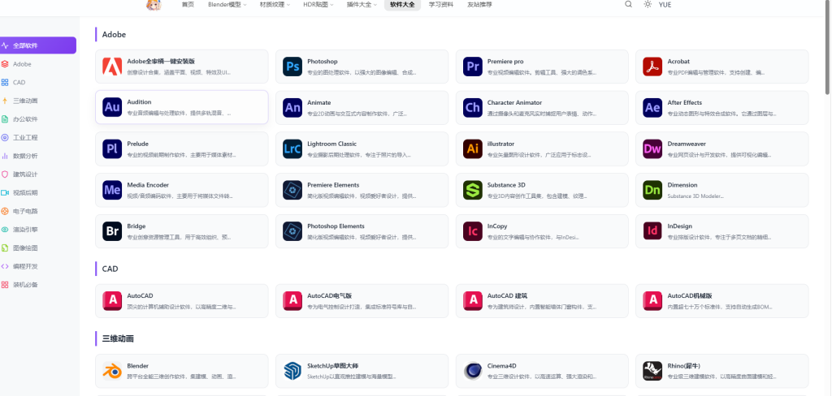Open 三维动画 sidebar category
This screenshot has width=832, height=396.
click(37, 101)
